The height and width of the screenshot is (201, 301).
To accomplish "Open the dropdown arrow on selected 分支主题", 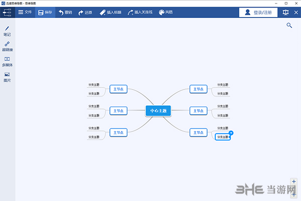I will 231,133.
